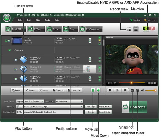This screenshot has height=138, width=161.
Task: Click the Buy Now link
Action: point(135,20)
